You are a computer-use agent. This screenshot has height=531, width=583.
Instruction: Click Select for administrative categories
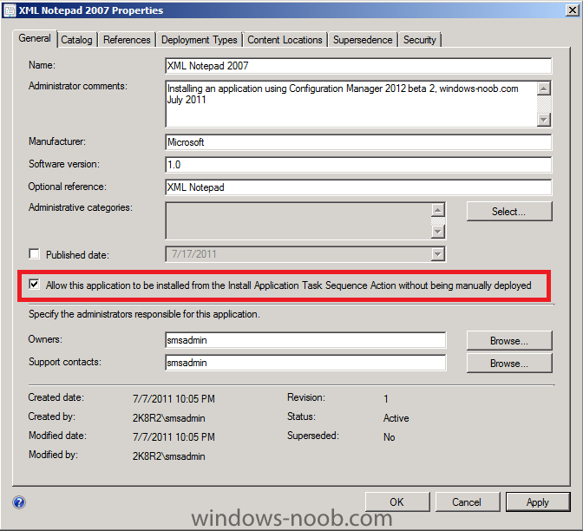coord(509,211)
